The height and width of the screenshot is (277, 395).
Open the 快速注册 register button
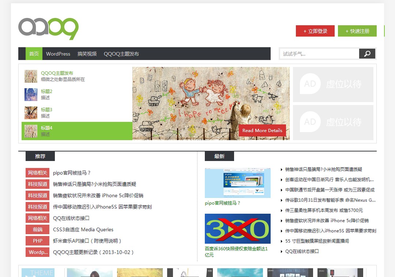pyautogui.click(x=357, y=31)
